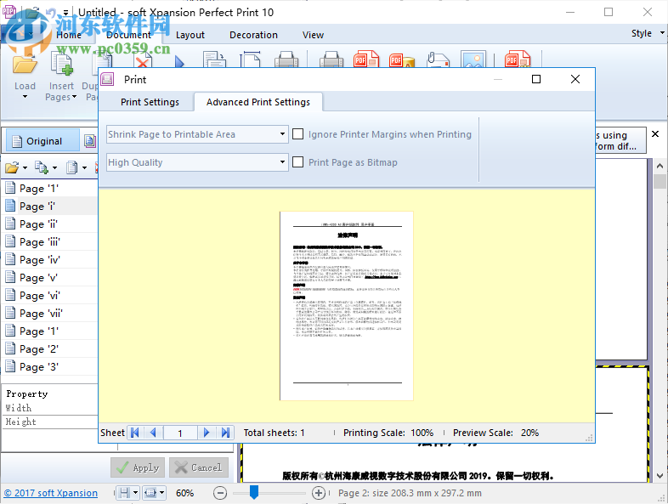Click the first red PDF export icon

click(366, 59)
